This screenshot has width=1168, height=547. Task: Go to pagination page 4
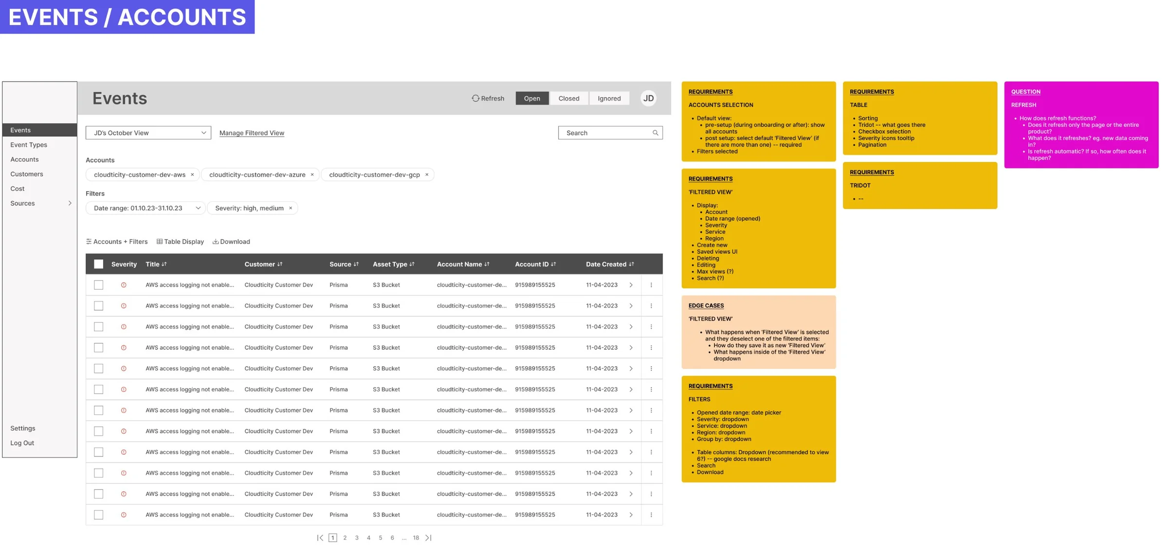369,538
